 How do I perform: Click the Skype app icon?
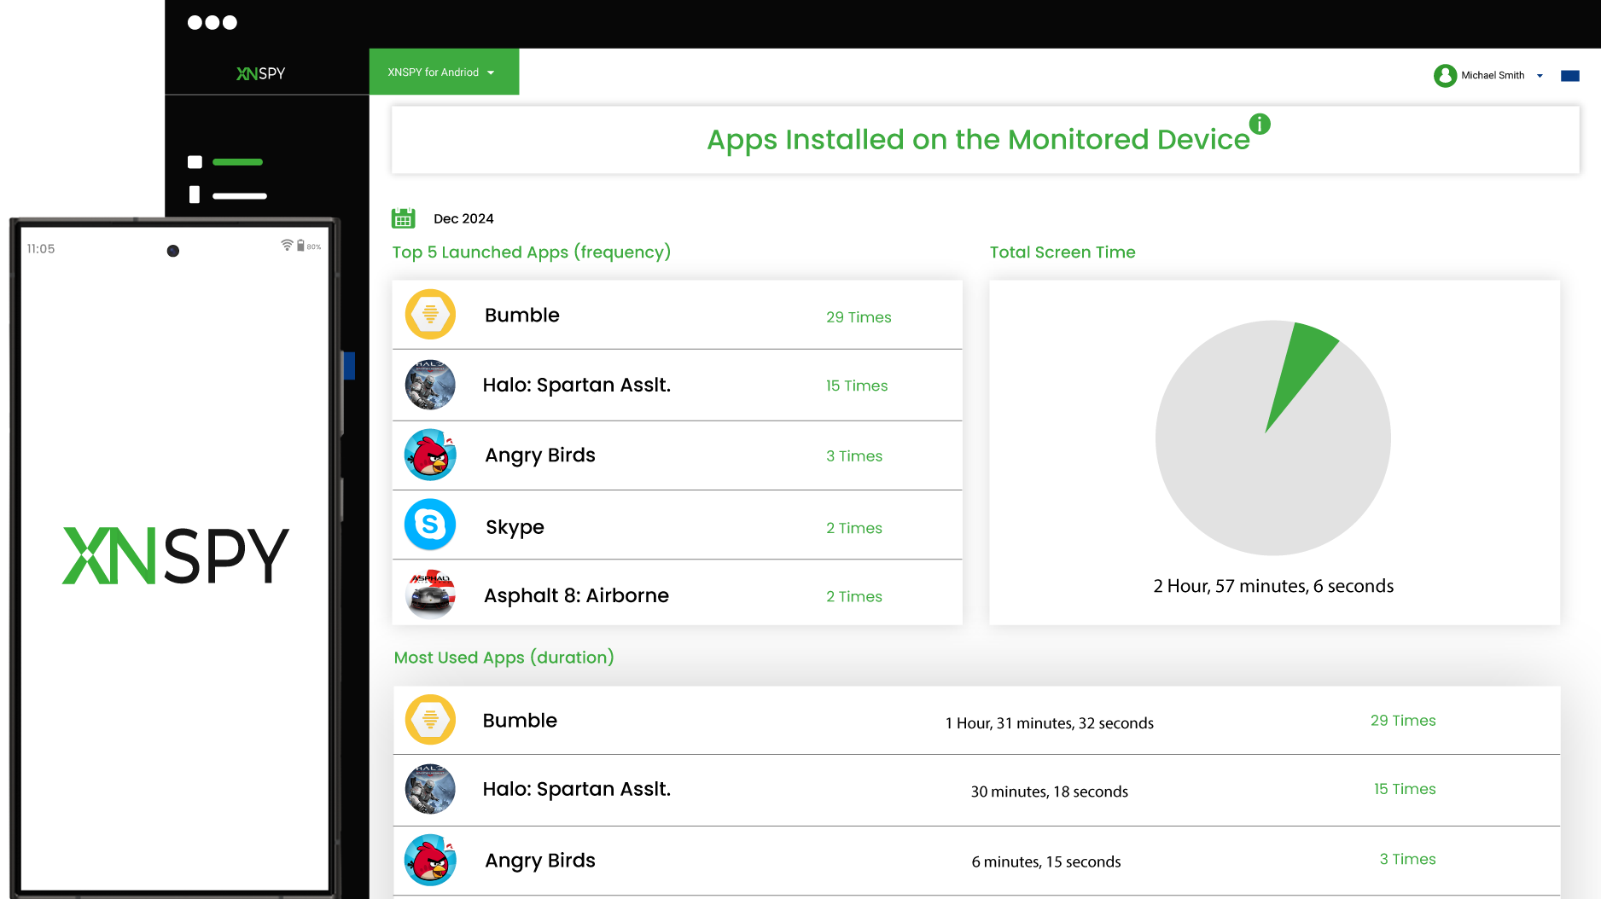(430, 525)
